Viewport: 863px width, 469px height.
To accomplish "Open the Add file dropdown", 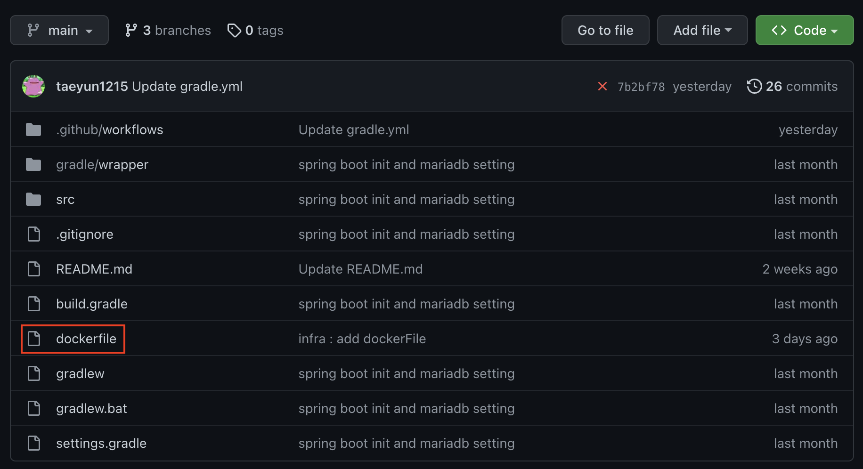I will click(702, 30).
